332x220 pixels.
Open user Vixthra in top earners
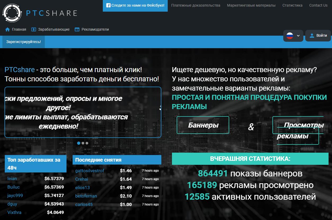(x=14, y=212)
